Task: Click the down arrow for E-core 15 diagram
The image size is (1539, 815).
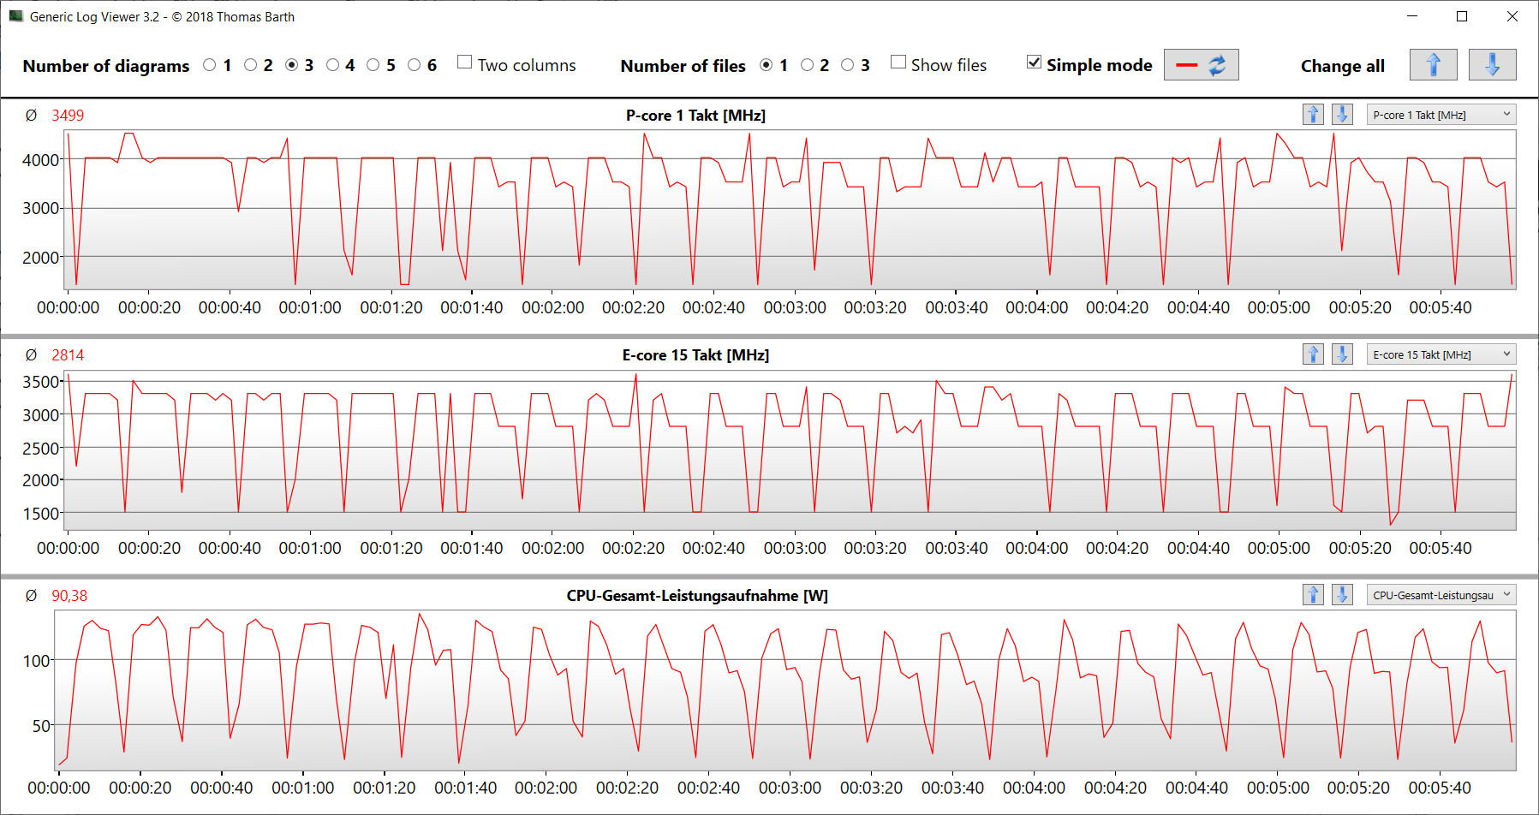Action: 1342,354
